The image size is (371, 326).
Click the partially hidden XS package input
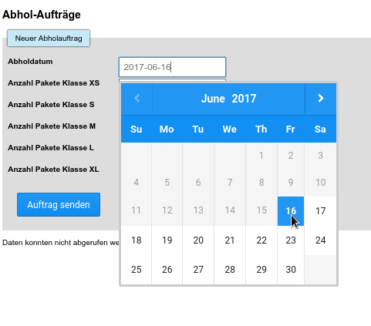click(x=172, y=80)
